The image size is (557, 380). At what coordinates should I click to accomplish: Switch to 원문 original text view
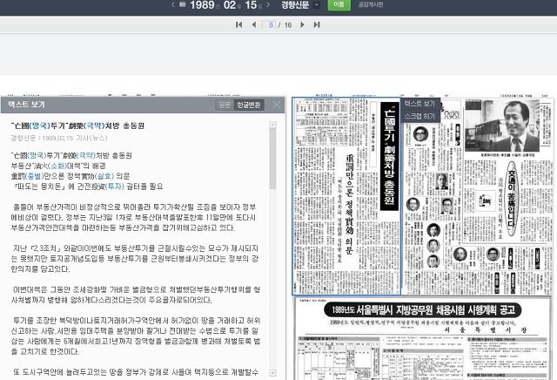coord(225,105)
